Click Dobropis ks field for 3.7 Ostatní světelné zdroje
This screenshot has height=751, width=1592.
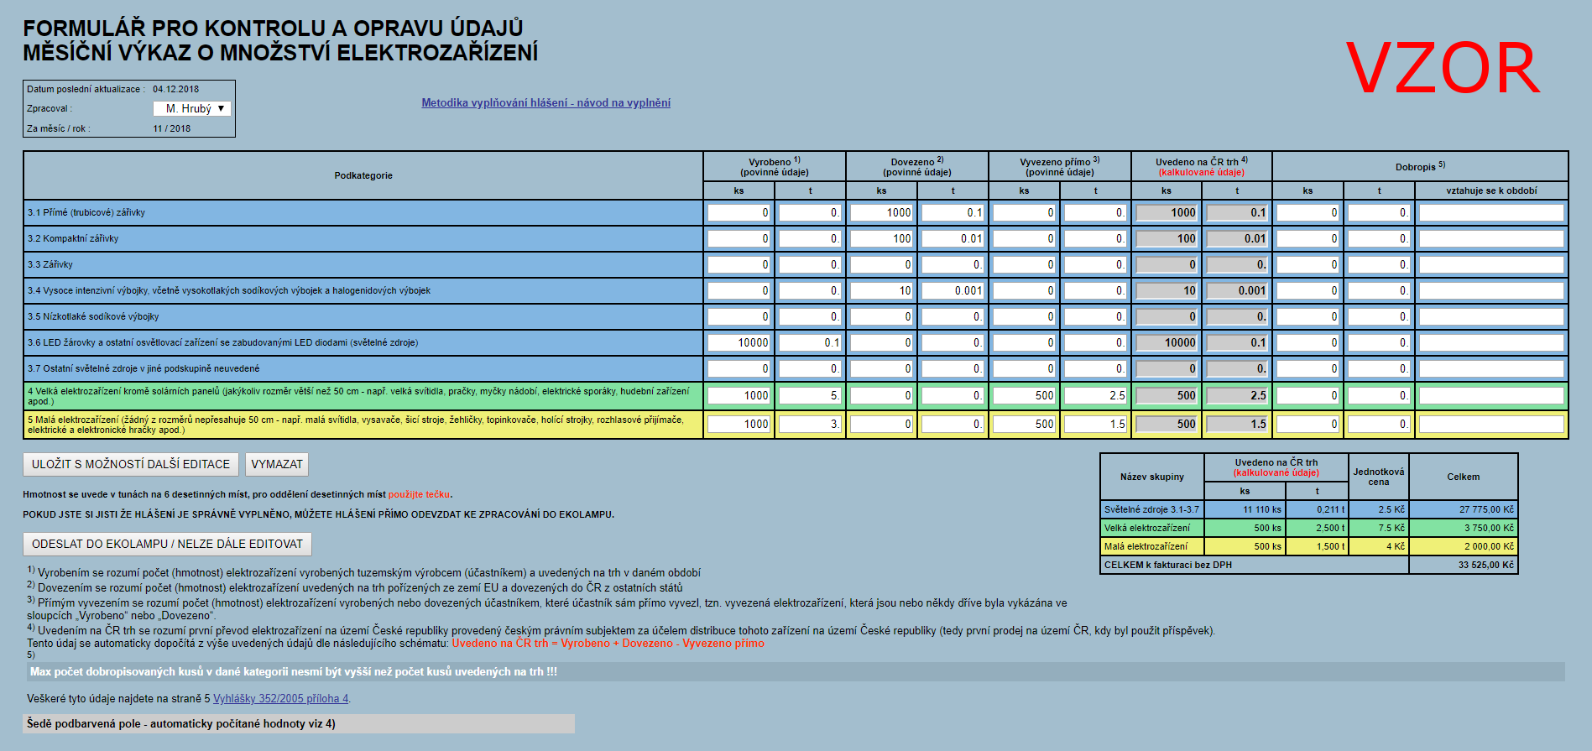point(1308,369)
